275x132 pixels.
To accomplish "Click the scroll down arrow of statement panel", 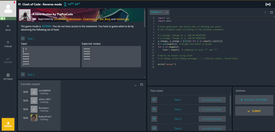I will coord(144,77).
